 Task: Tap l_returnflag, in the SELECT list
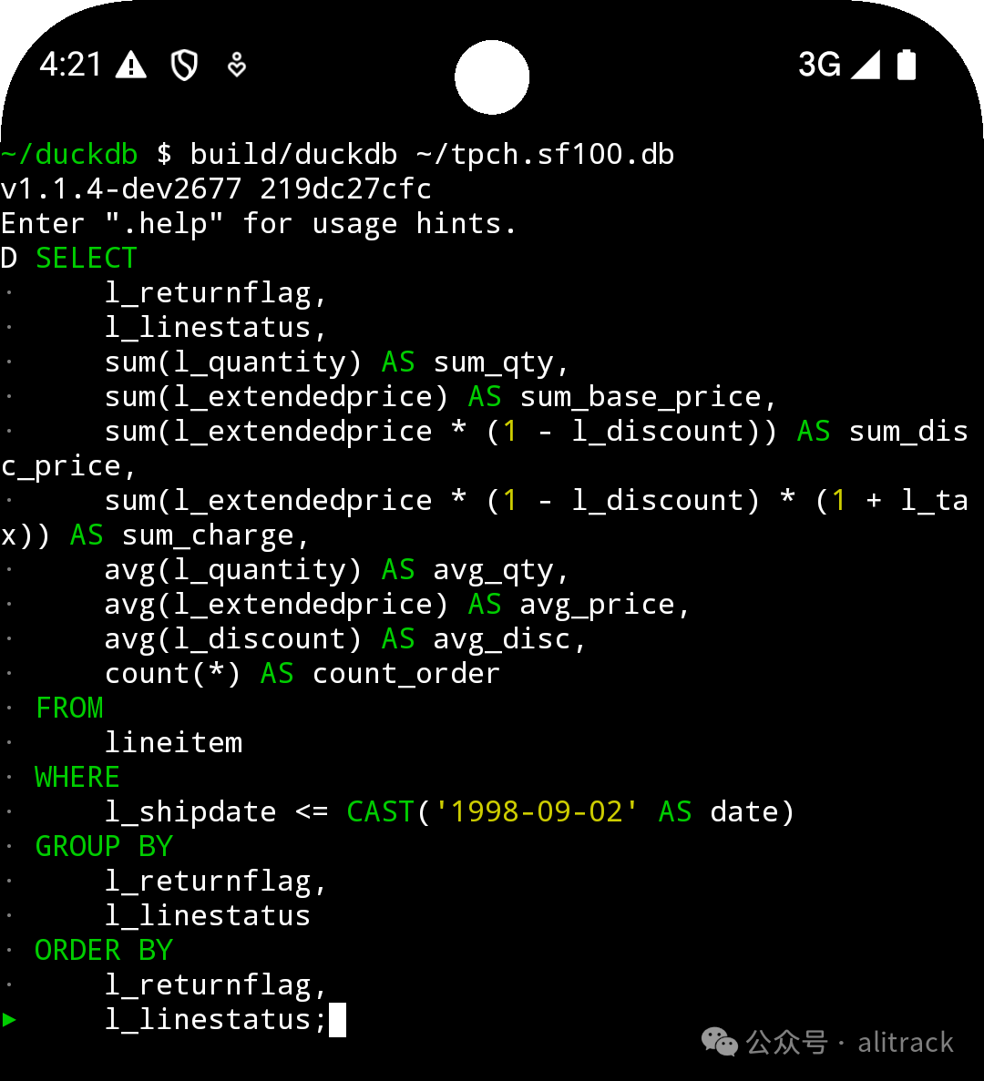[x=215, y=293]
